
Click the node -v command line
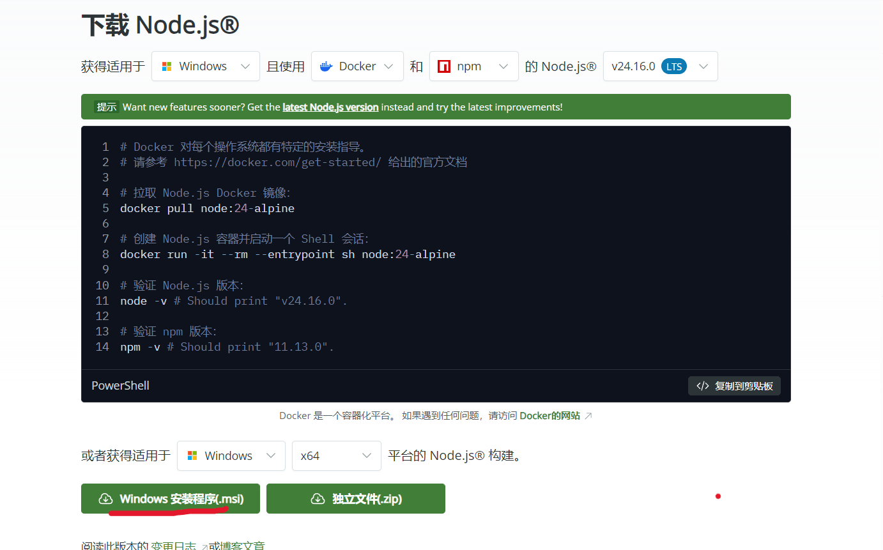234,300
